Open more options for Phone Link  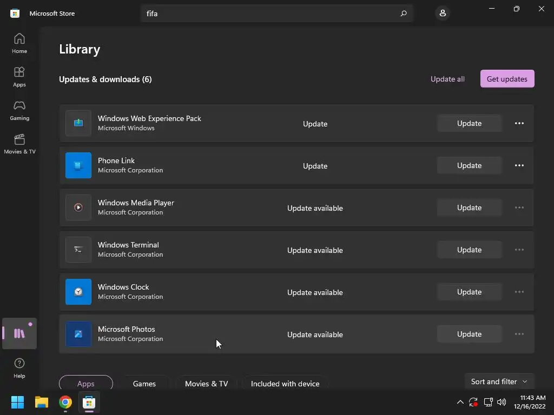(x=519, y=165)
